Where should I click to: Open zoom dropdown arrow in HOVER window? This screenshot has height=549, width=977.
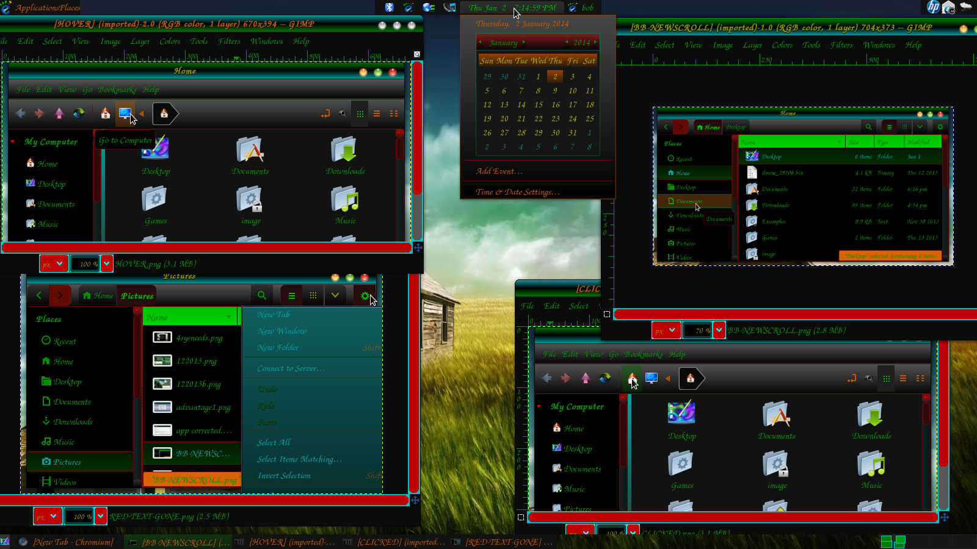tap(107, 264)
